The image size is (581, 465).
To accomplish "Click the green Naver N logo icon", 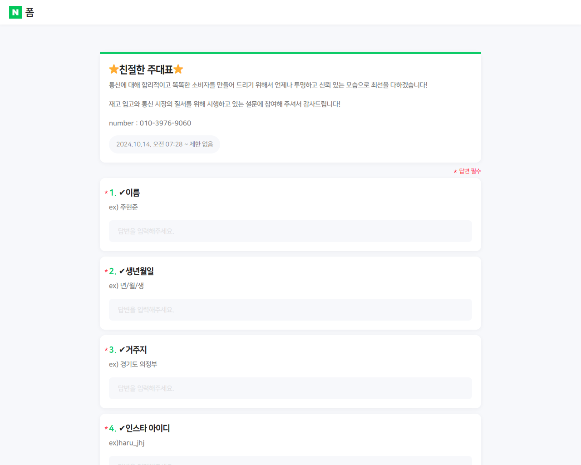I will point(15,12).
